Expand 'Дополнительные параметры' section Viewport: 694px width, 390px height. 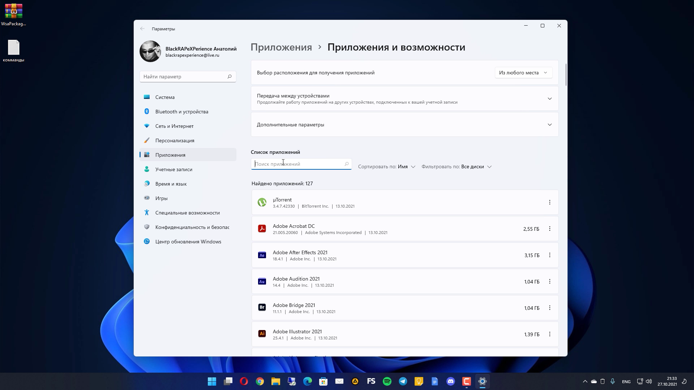click(549, 125)
